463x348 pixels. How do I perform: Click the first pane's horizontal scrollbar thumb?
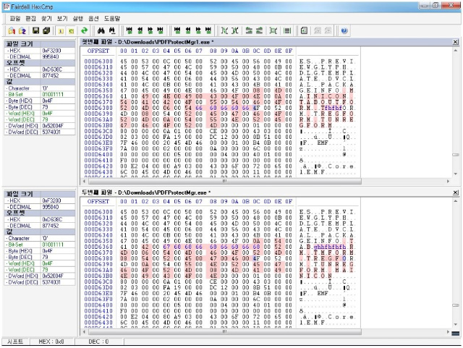[x=225, y=181]
